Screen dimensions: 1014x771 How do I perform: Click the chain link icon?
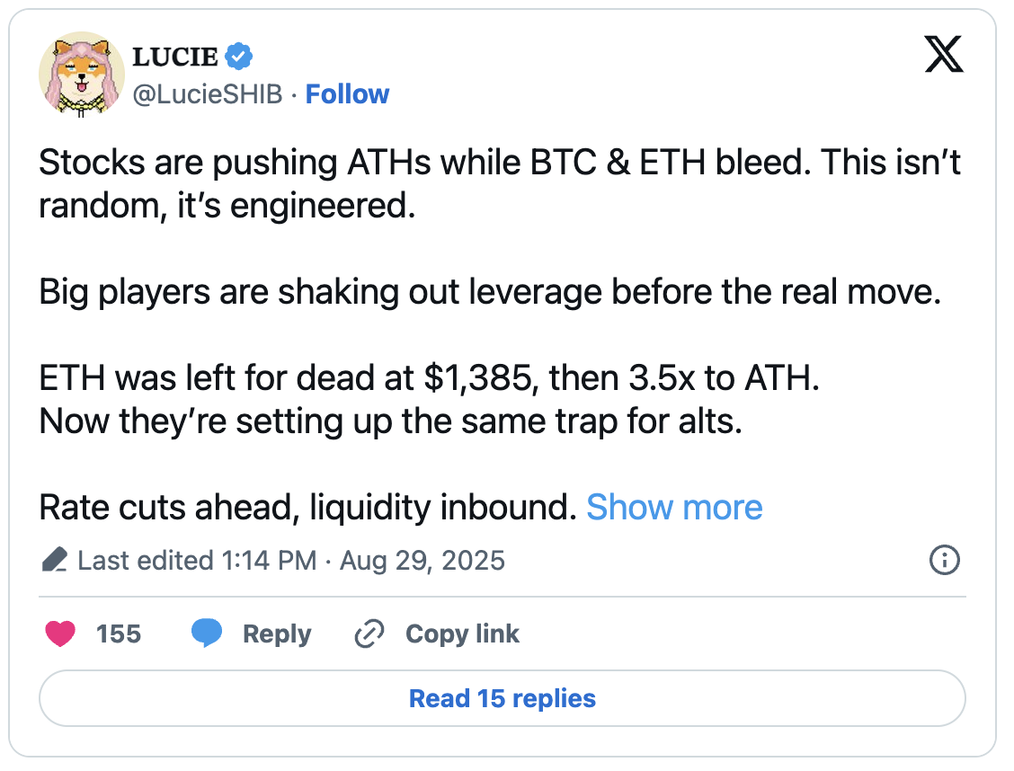click(369, 634)
